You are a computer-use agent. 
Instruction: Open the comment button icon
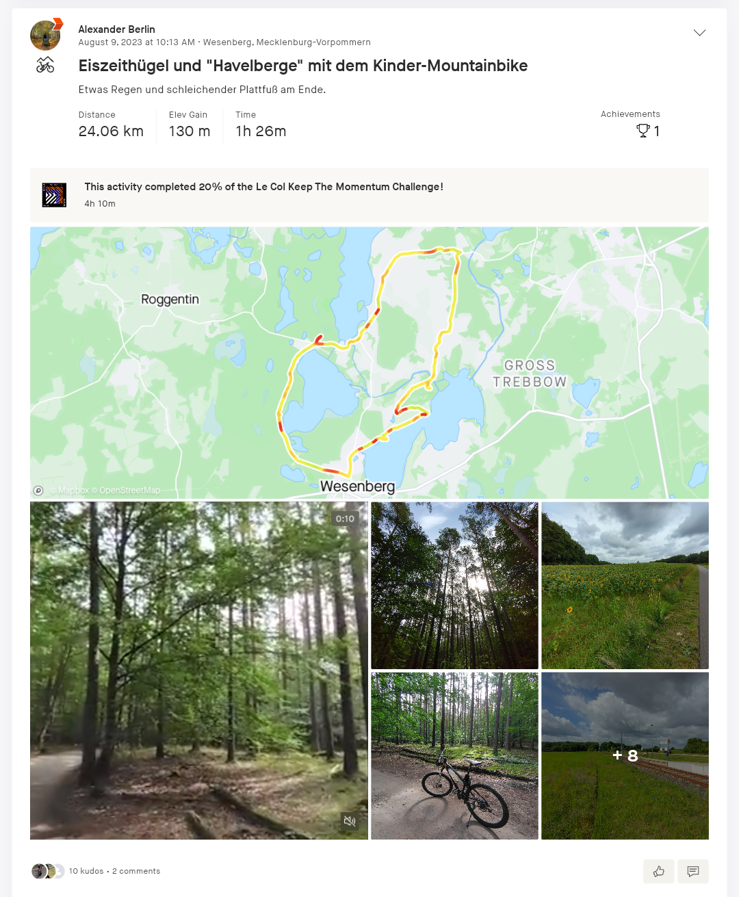coord(693,871)
